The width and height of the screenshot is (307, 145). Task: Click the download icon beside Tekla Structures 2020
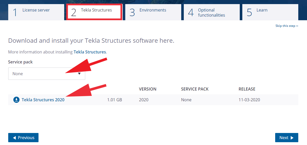tap(16, 100)
